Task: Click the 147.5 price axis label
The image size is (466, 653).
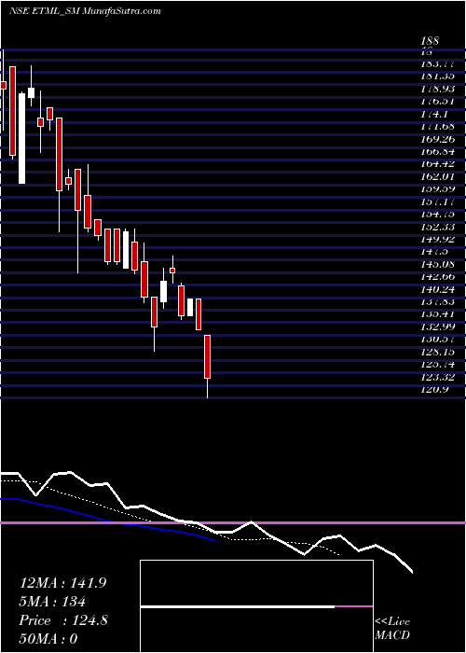Action: tap(434, 252)
